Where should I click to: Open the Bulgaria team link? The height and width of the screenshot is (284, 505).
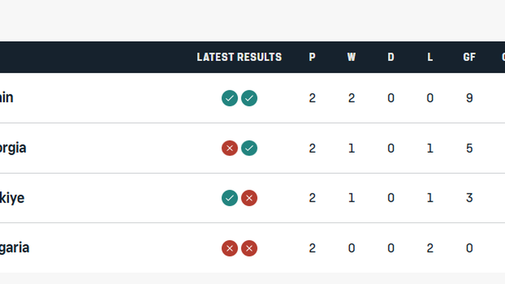pyautogui.click(x=14, y=247)
